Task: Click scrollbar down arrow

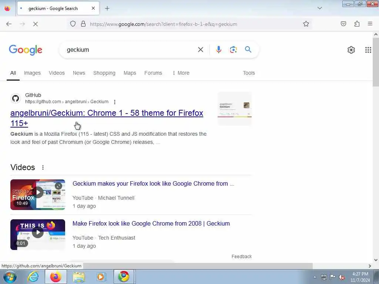Action: tap(376, 260)
